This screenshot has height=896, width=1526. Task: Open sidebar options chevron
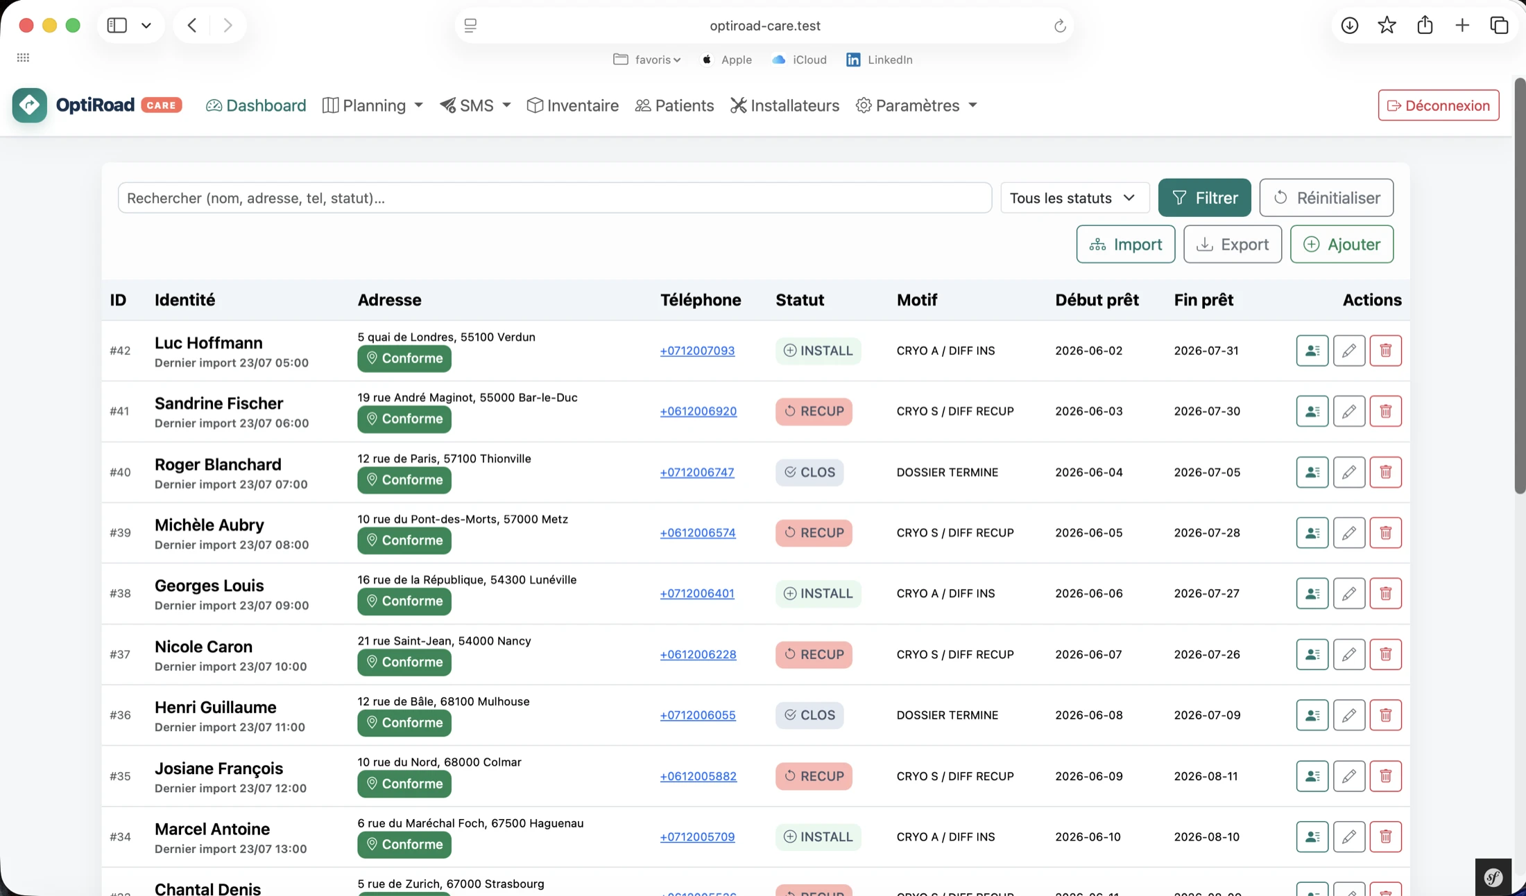tap(146, 26)
